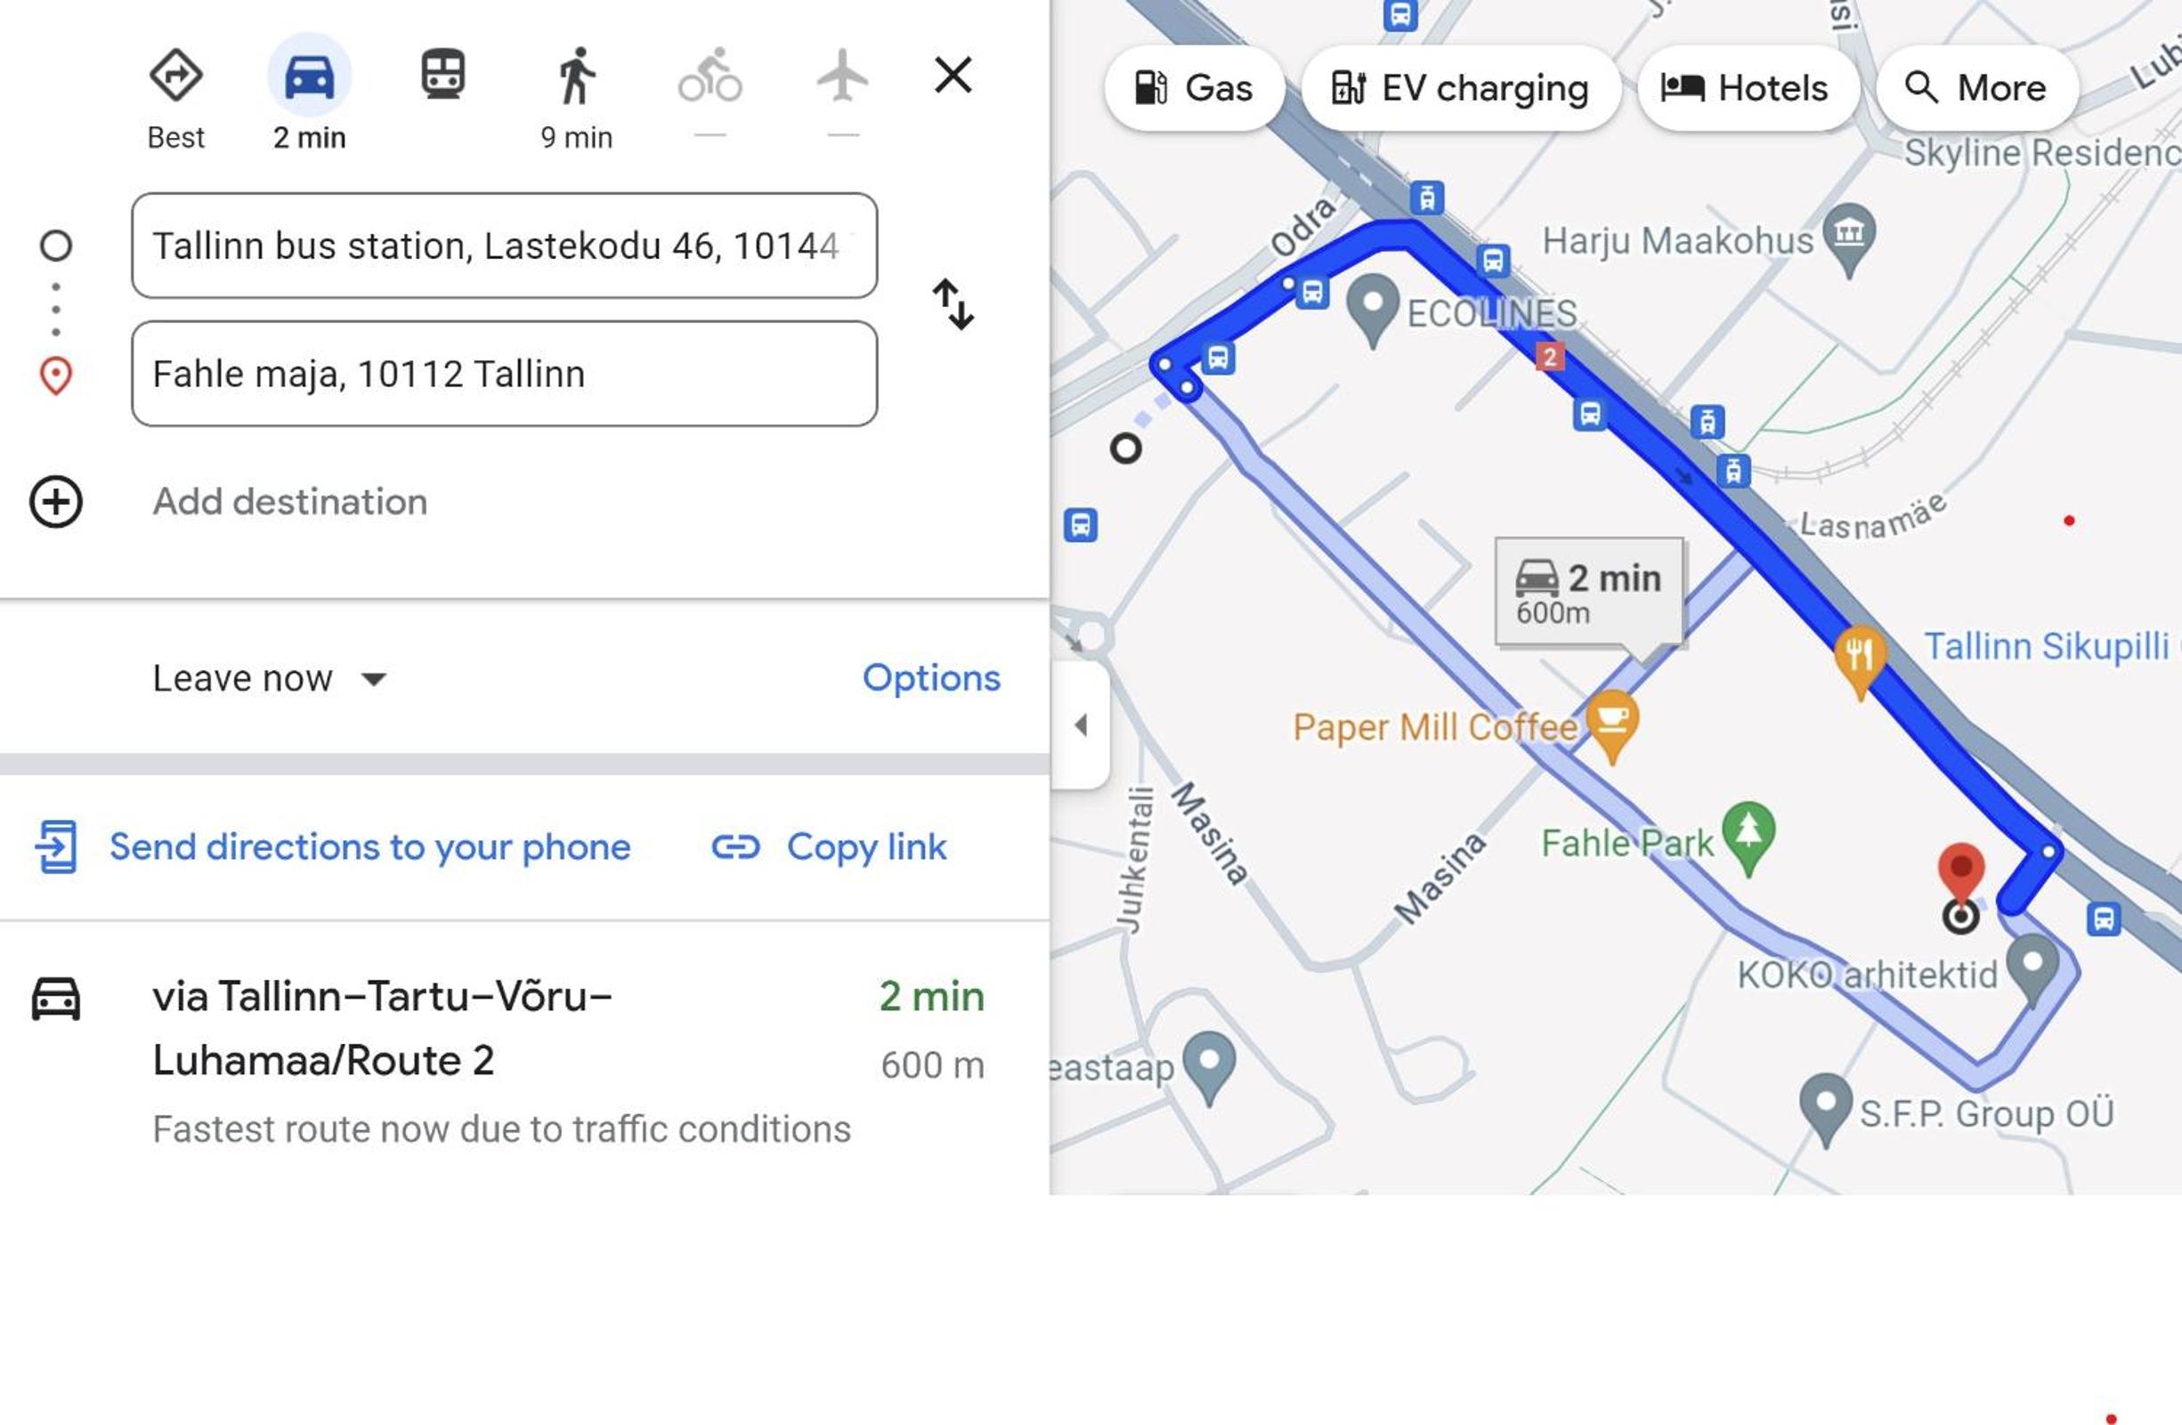This screenshot has height=1425, width=2182.
Task: Swap starting point and destination arrows
Action: (953, 304)
